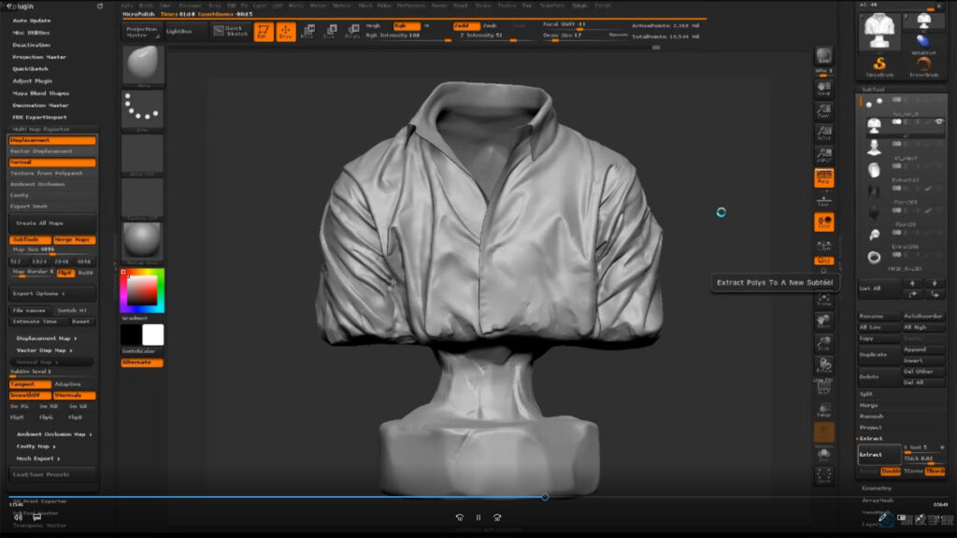Expand Export Options section
This screenshot has height=538, width=957.
coord(52,293)
